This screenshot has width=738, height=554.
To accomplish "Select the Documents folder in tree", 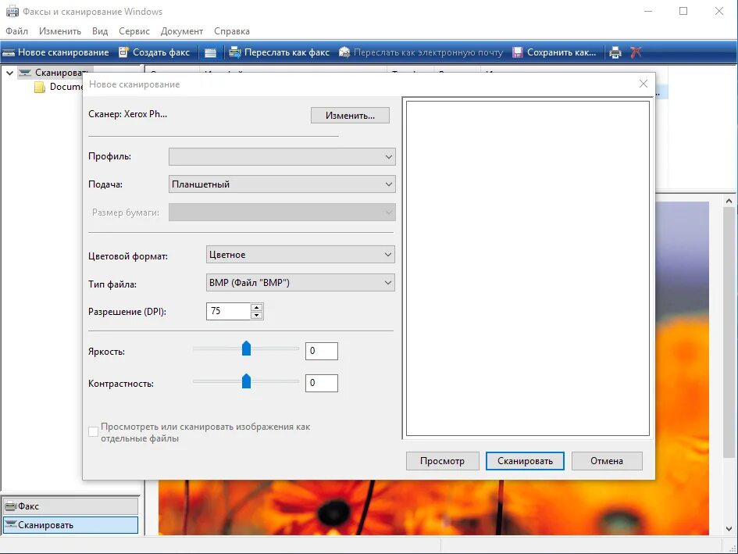I will click(59, 87).
